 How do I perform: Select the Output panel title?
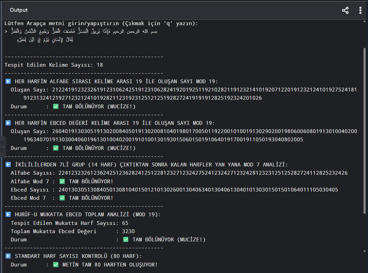[19, 10]
